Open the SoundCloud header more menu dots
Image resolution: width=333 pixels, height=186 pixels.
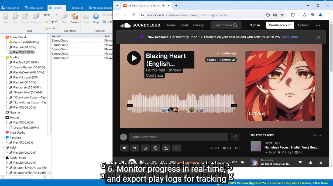coord(318,25)
